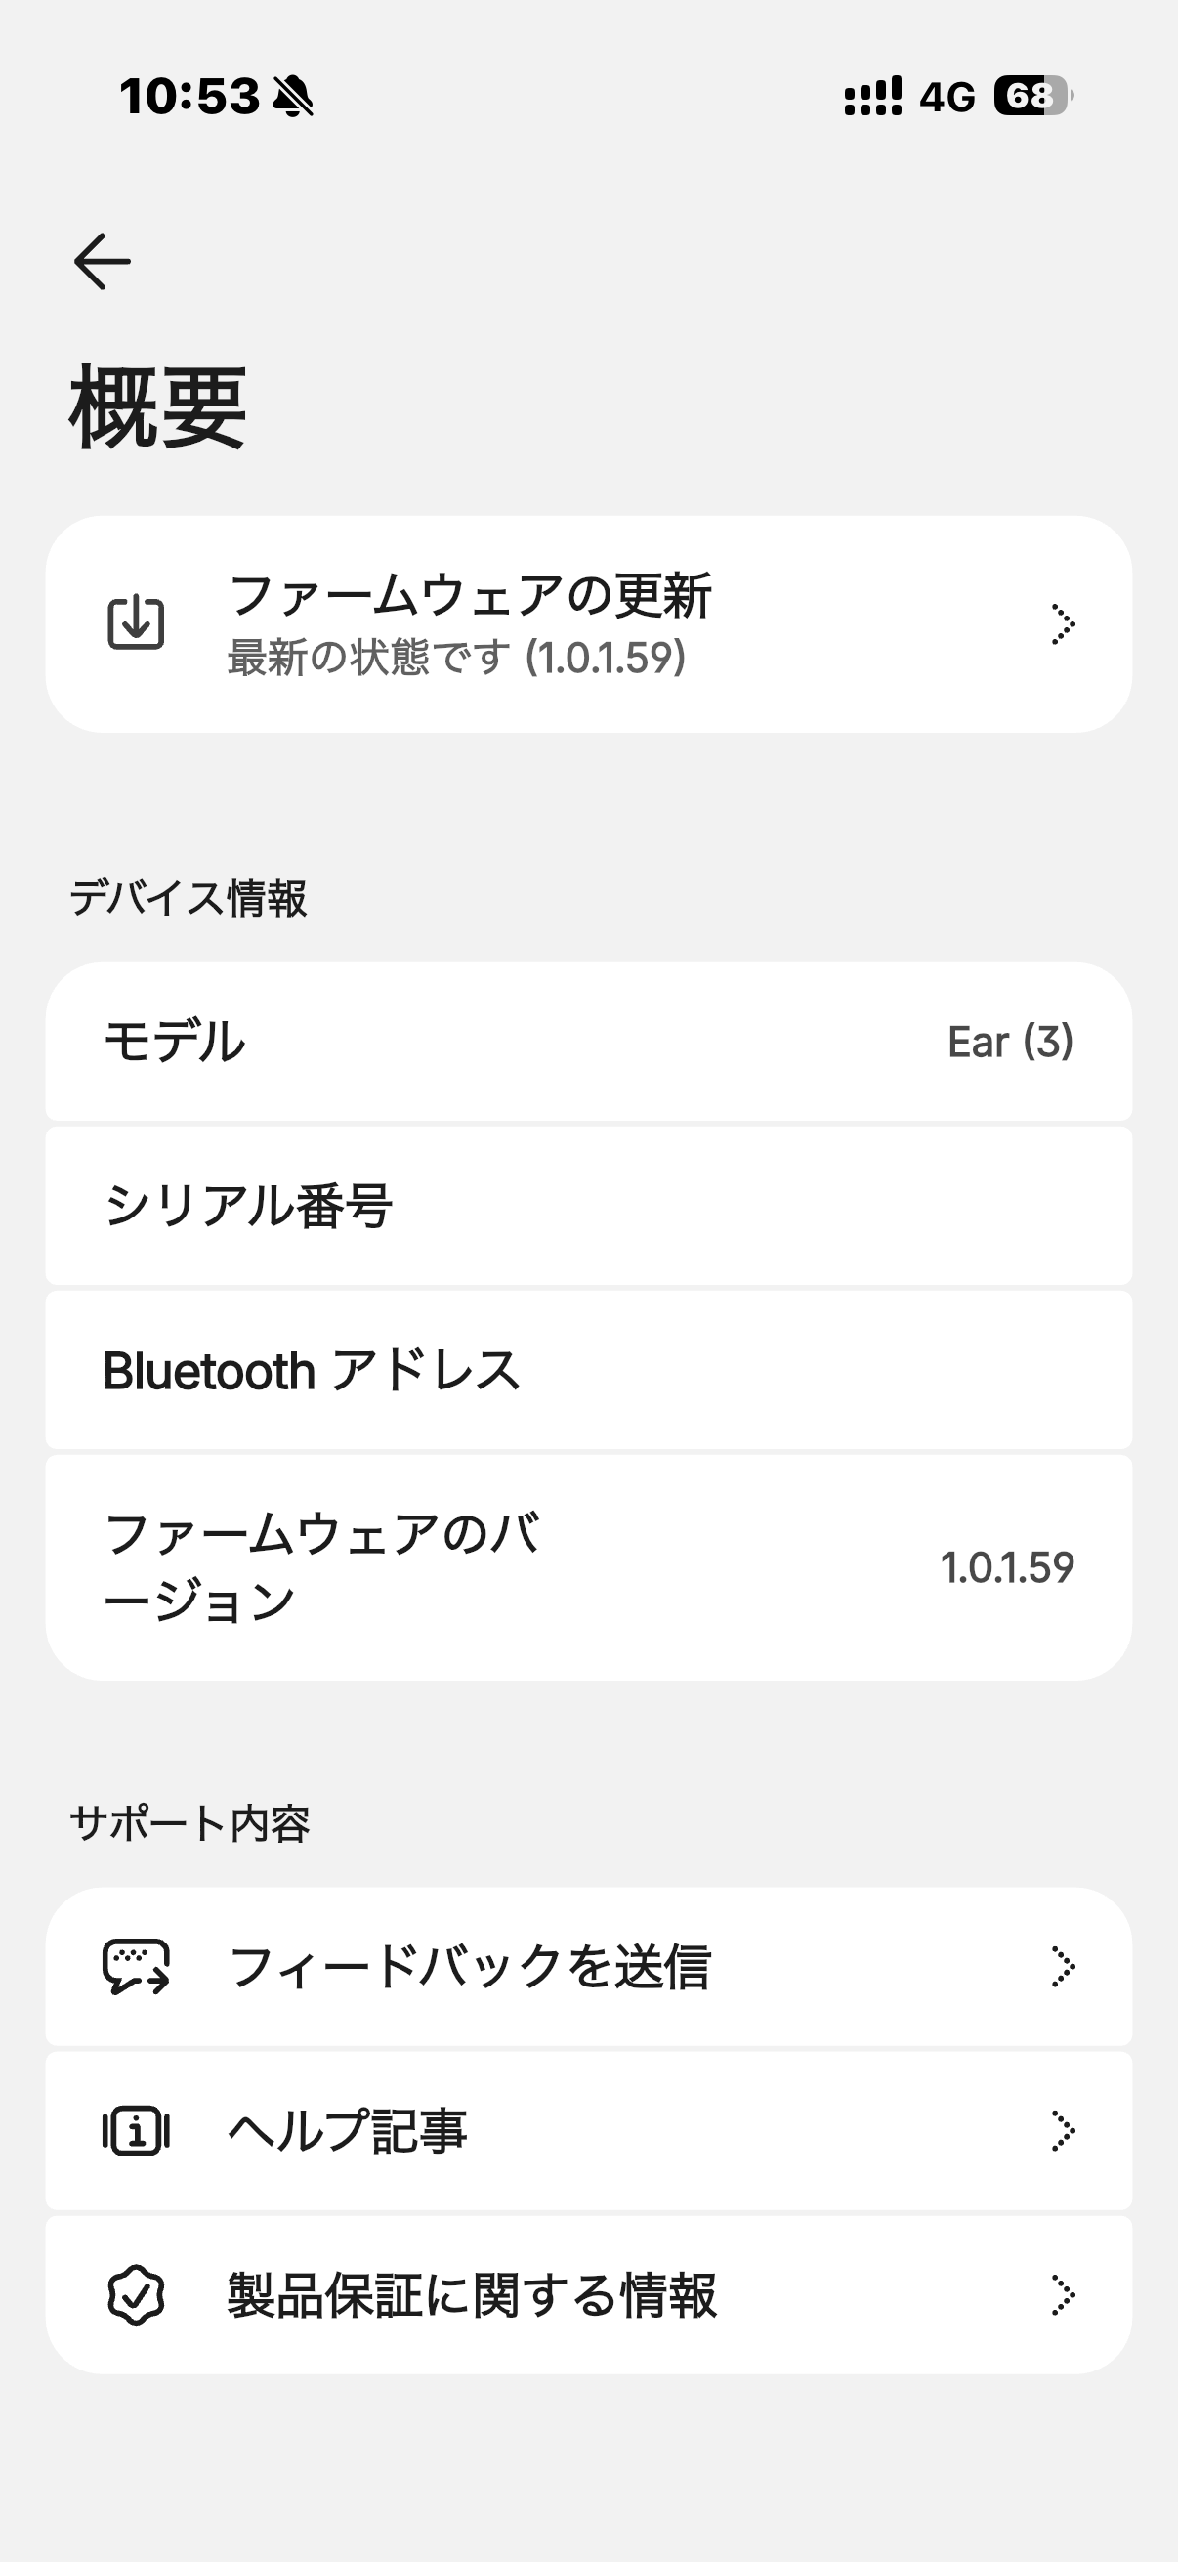Select ヘルプ記事 link
Screen dimensions: 1178x2562
tap(348, 2130)
